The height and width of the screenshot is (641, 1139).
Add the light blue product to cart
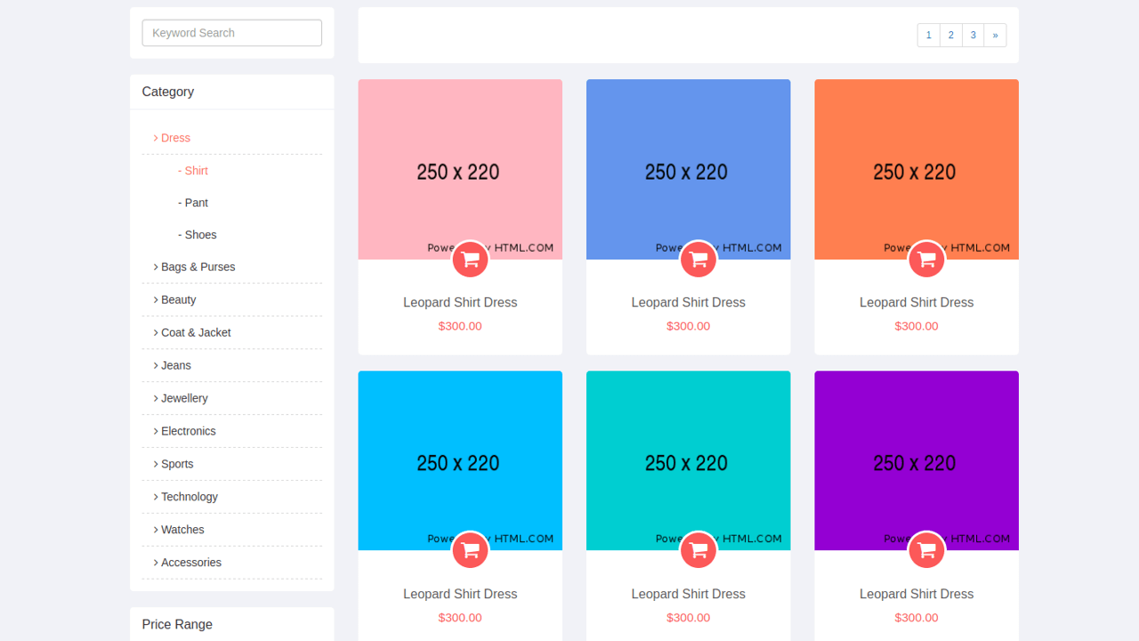pyautogui.click(x=470, y=550)
